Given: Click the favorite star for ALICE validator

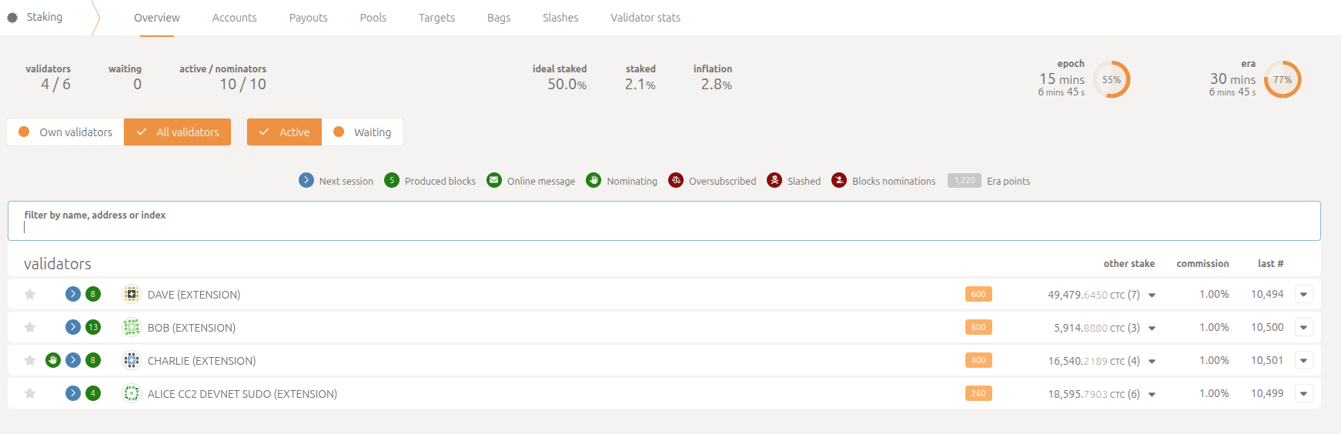Looking at the screenshot, I should click(x=30, y=393).
